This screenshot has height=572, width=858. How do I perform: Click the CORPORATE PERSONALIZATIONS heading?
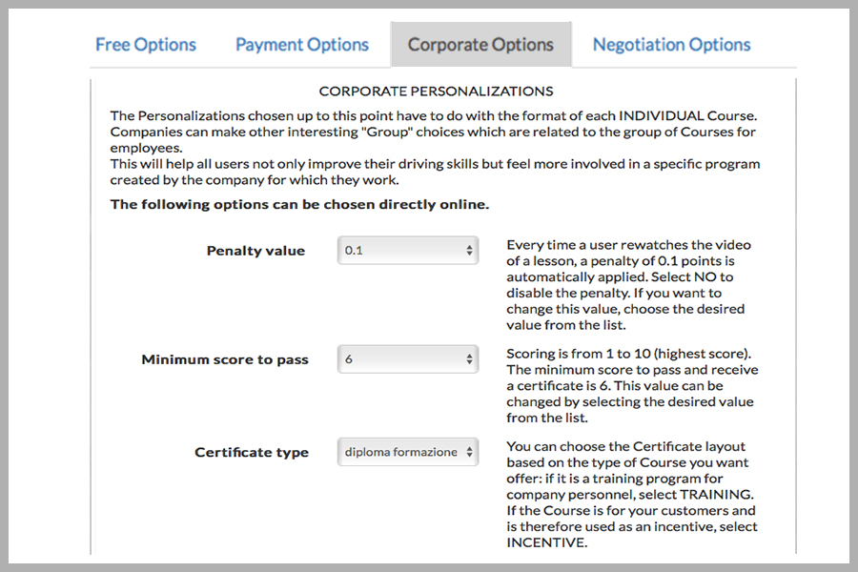click(436, 91)
